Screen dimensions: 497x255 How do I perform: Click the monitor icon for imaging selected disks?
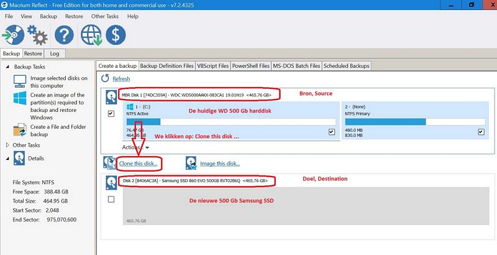[20, 81]
